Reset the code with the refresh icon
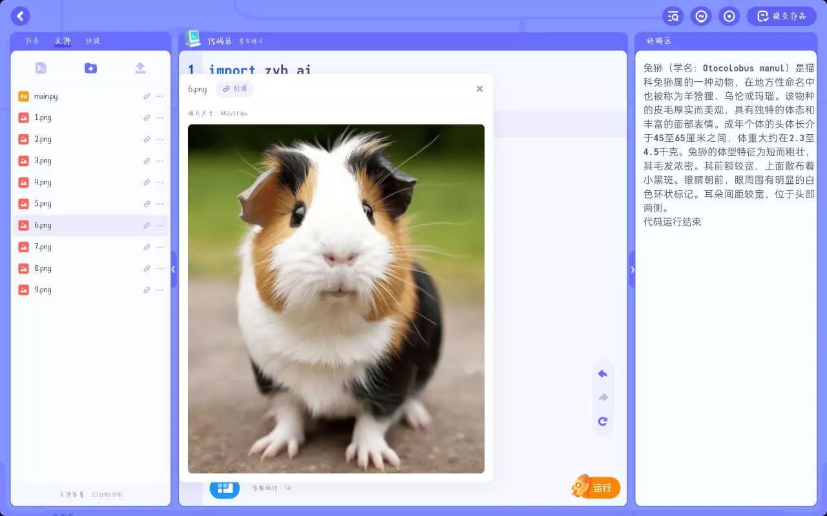 click(603, 421)
